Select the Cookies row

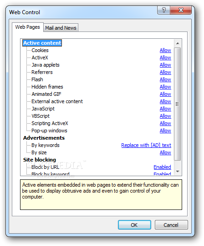[x=40, y=50]
